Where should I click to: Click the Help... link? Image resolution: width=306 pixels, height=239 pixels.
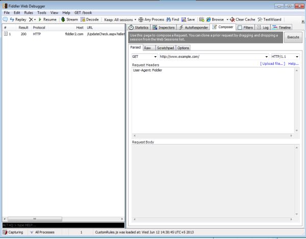293,64
